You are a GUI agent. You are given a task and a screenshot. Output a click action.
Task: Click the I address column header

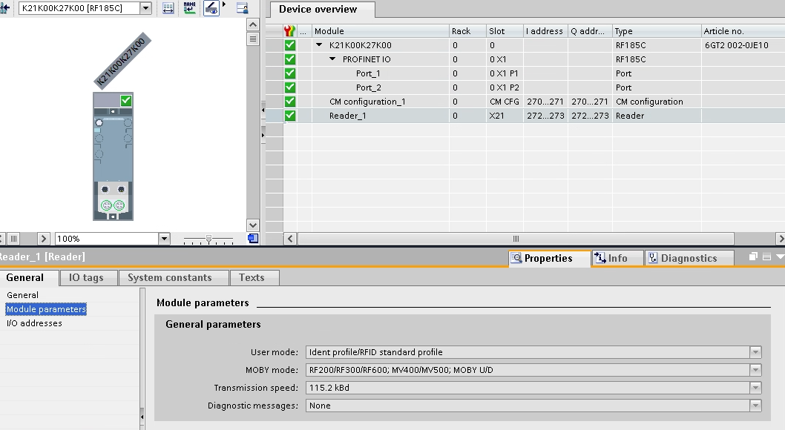[545, 31]
